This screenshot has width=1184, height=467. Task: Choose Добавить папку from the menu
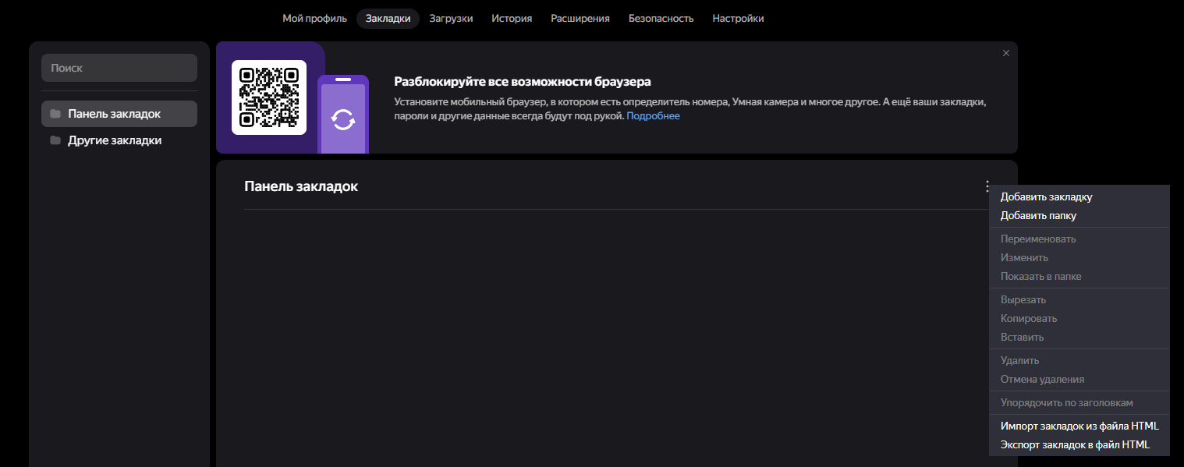pyautogui.click(x=1038, y=215)
